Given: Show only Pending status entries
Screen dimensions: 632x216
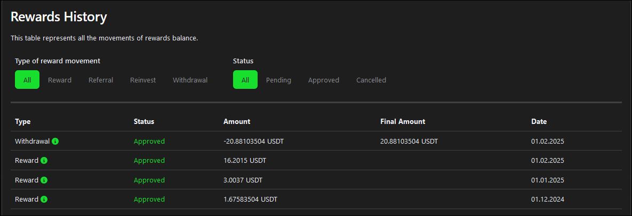Looking at the screenshot, I should click(x=278, y=80).
